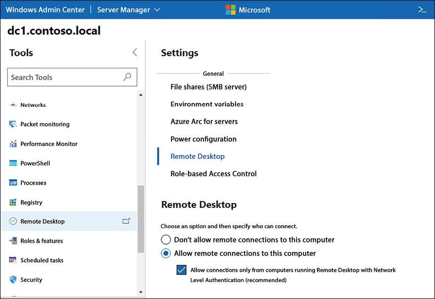The image size is (435, 299).
Task: Select Allow remote connections to this computer
Action: point(166,253)
